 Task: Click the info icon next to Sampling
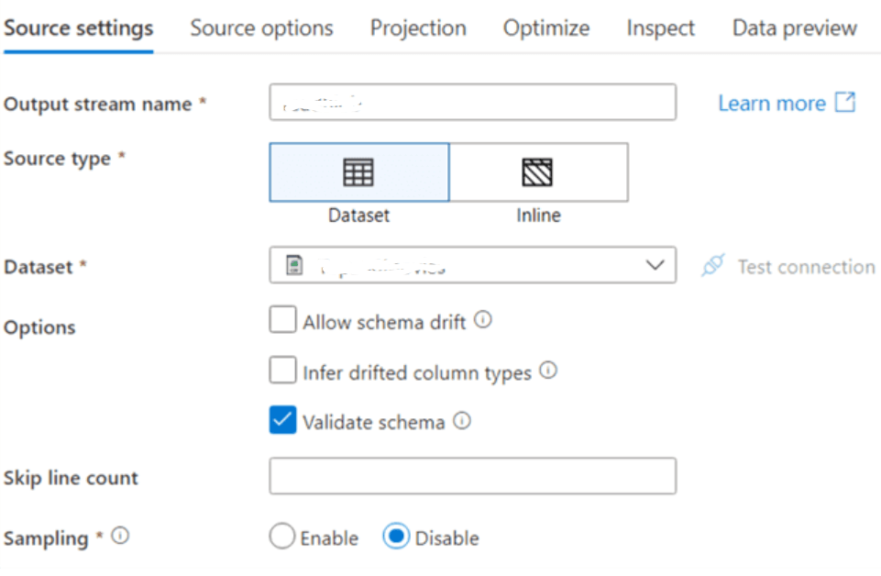(x=120, y=535)
